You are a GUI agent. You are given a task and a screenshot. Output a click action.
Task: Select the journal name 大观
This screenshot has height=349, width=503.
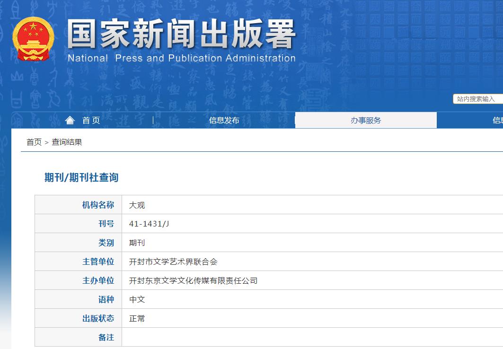137,205
